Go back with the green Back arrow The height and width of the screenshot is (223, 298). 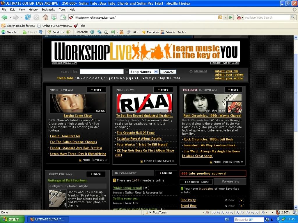pyautogui.click(x=4, y=17)
